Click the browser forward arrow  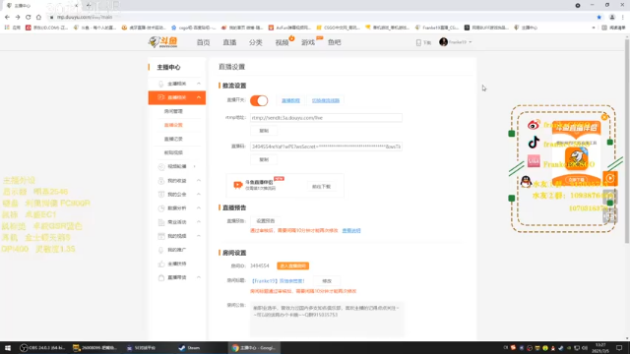(18, 18)
